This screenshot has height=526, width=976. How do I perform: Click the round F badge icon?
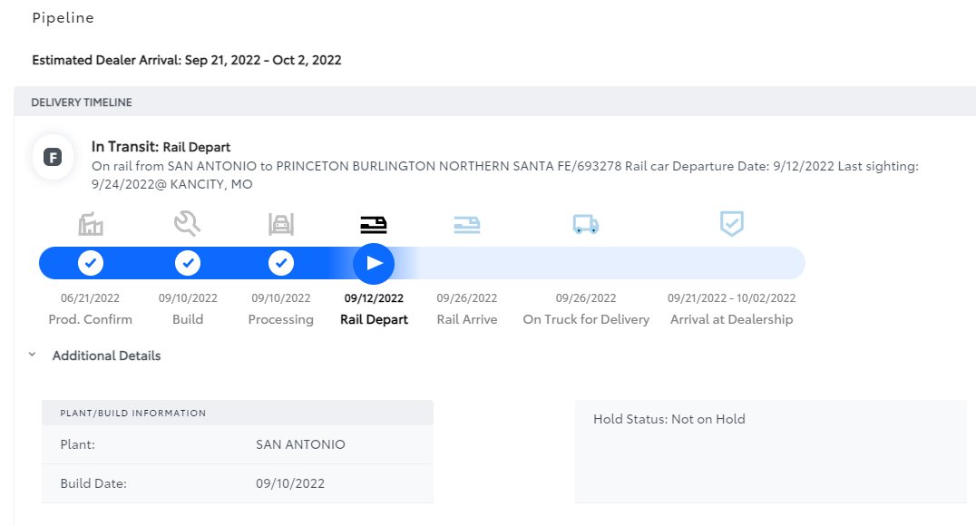(53, 157)
